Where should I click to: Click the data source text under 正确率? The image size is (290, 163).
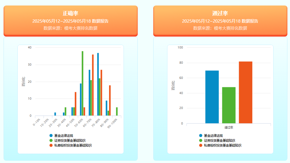(x=71, y=28)
